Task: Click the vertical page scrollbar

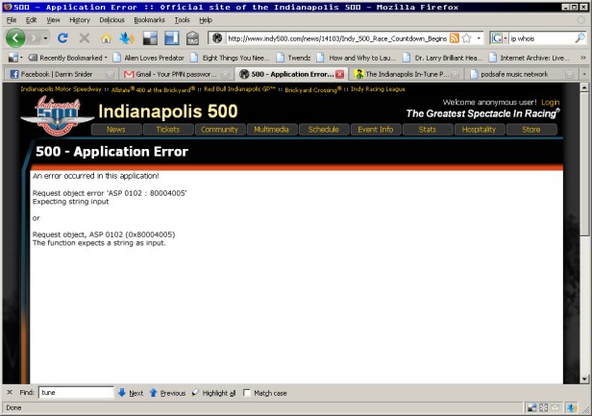Action: click(586, 240)
